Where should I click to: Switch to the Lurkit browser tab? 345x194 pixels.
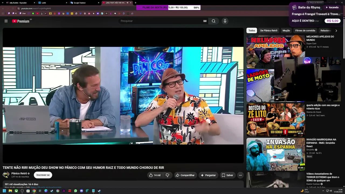(x=53, y=3)
